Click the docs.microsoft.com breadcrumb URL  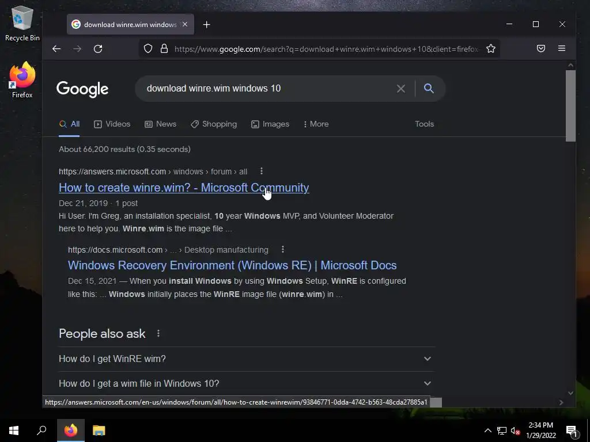168,250
